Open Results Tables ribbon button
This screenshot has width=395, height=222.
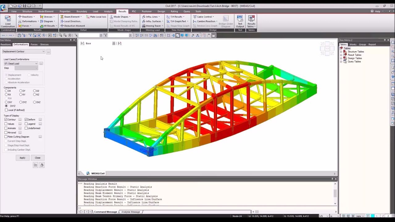click(252, 21)
